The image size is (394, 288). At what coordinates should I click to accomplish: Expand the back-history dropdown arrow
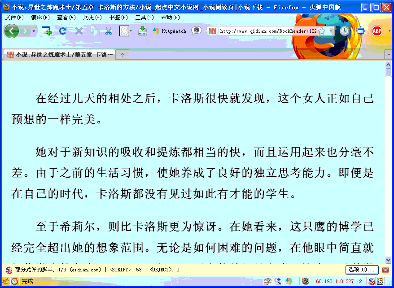pyautogui.click(x=33, y=31)
